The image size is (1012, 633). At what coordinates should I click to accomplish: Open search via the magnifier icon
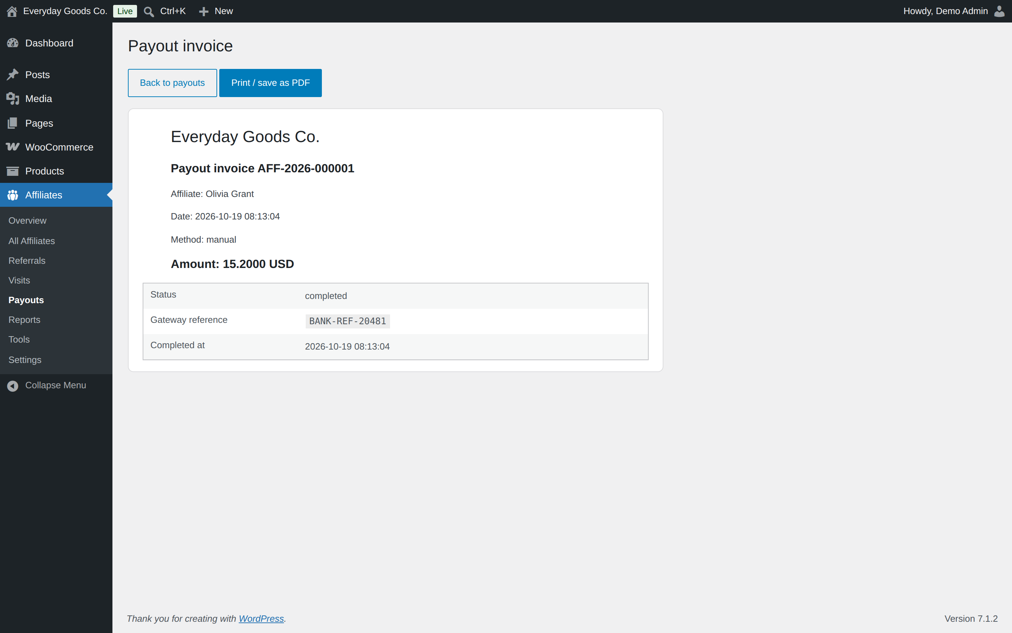point(149,11)
